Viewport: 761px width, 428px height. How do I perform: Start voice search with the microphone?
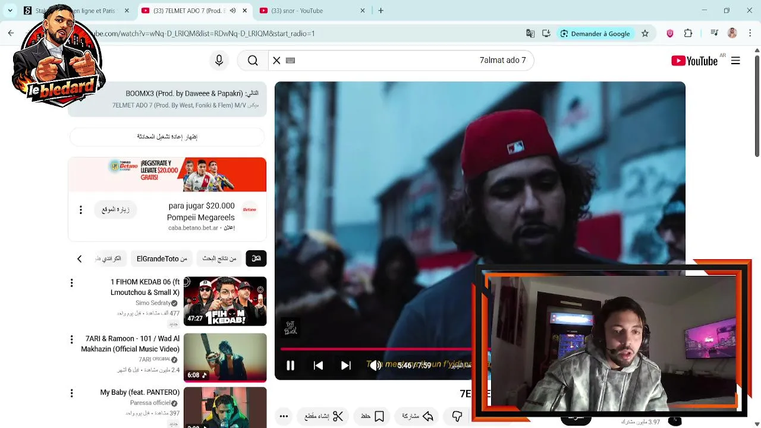(x=219, y=60)
